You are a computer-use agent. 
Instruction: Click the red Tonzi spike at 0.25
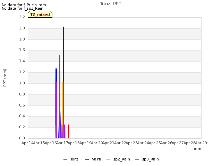tap(68, 131)
